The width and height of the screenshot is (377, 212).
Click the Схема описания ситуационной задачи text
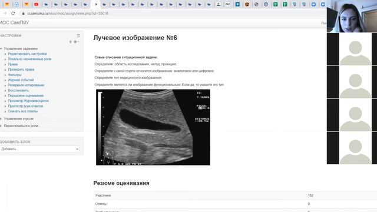click(126, 58)
